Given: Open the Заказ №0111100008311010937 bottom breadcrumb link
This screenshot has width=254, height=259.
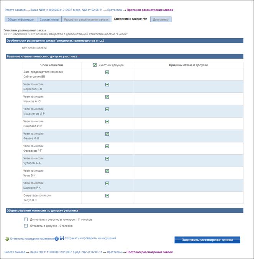Looking at the screenshot, I should [66, 252].
